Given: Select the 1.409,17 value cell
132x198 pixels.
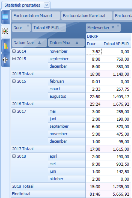Looking at the screenshot, I should (x=116, y=97).
